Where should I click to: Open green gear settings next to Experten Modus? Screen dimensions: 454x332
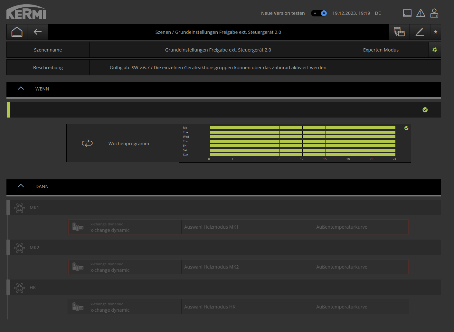435,50
